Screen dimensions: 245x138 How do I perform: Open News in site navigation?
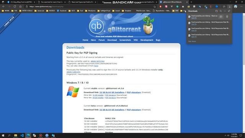[93, 40]
